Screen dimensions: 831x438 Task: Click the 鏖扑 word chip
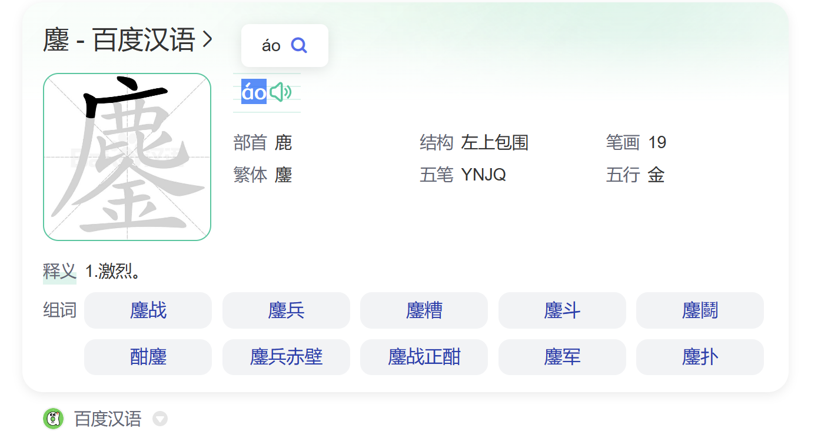click(700, 357)
